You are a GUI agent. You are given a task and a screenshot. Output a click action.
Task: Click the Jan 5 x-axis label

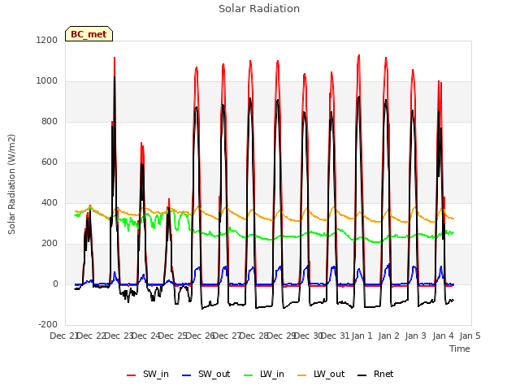470,336
